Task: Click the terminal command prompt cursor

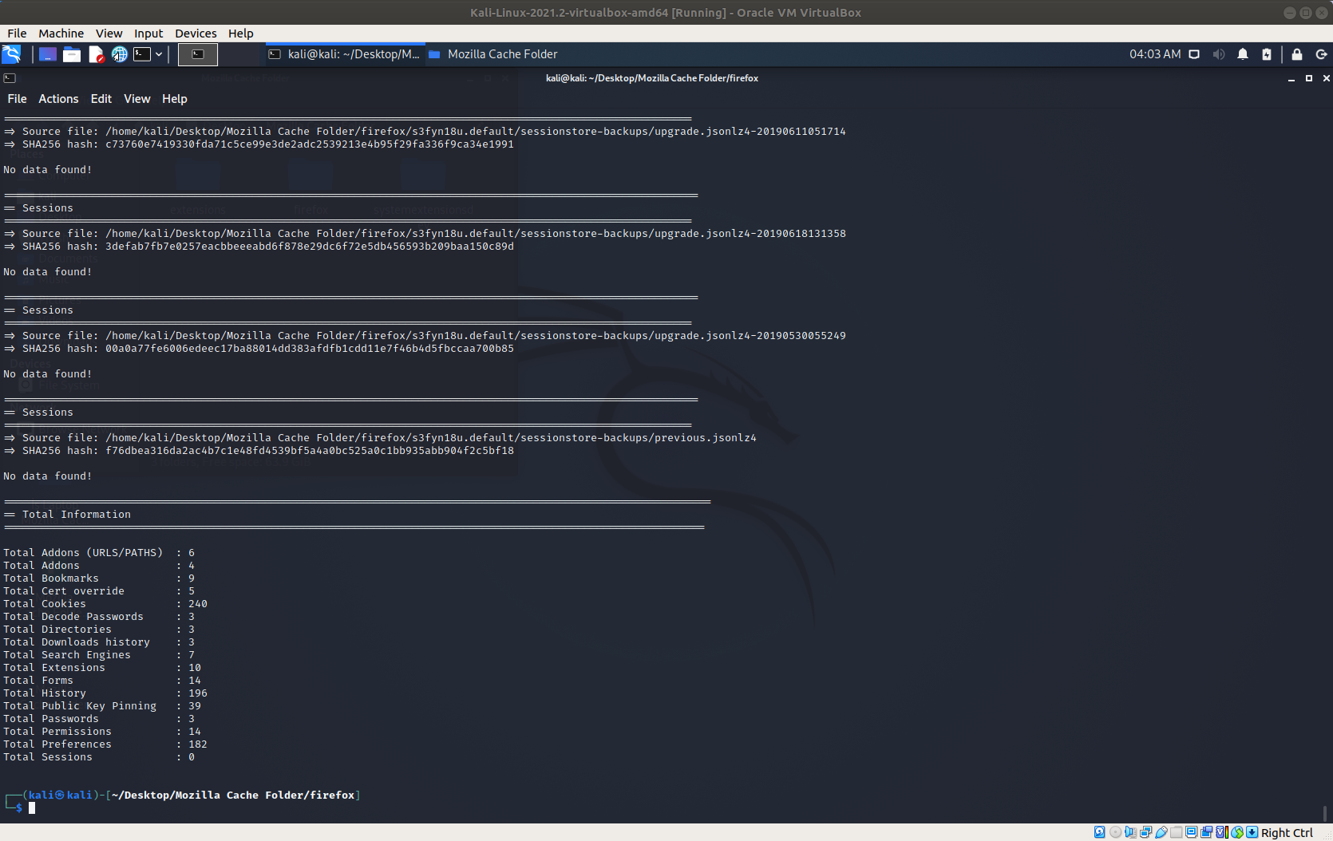Action: [32, 808]
